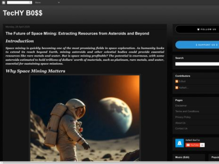This screenshot has height=164, width=219.
Task: Click the TecHY B0$$ blog title
Action: click(23, 13)
